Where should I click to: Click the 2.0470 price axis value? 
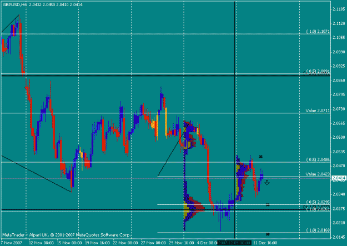[x=339, y=166]
